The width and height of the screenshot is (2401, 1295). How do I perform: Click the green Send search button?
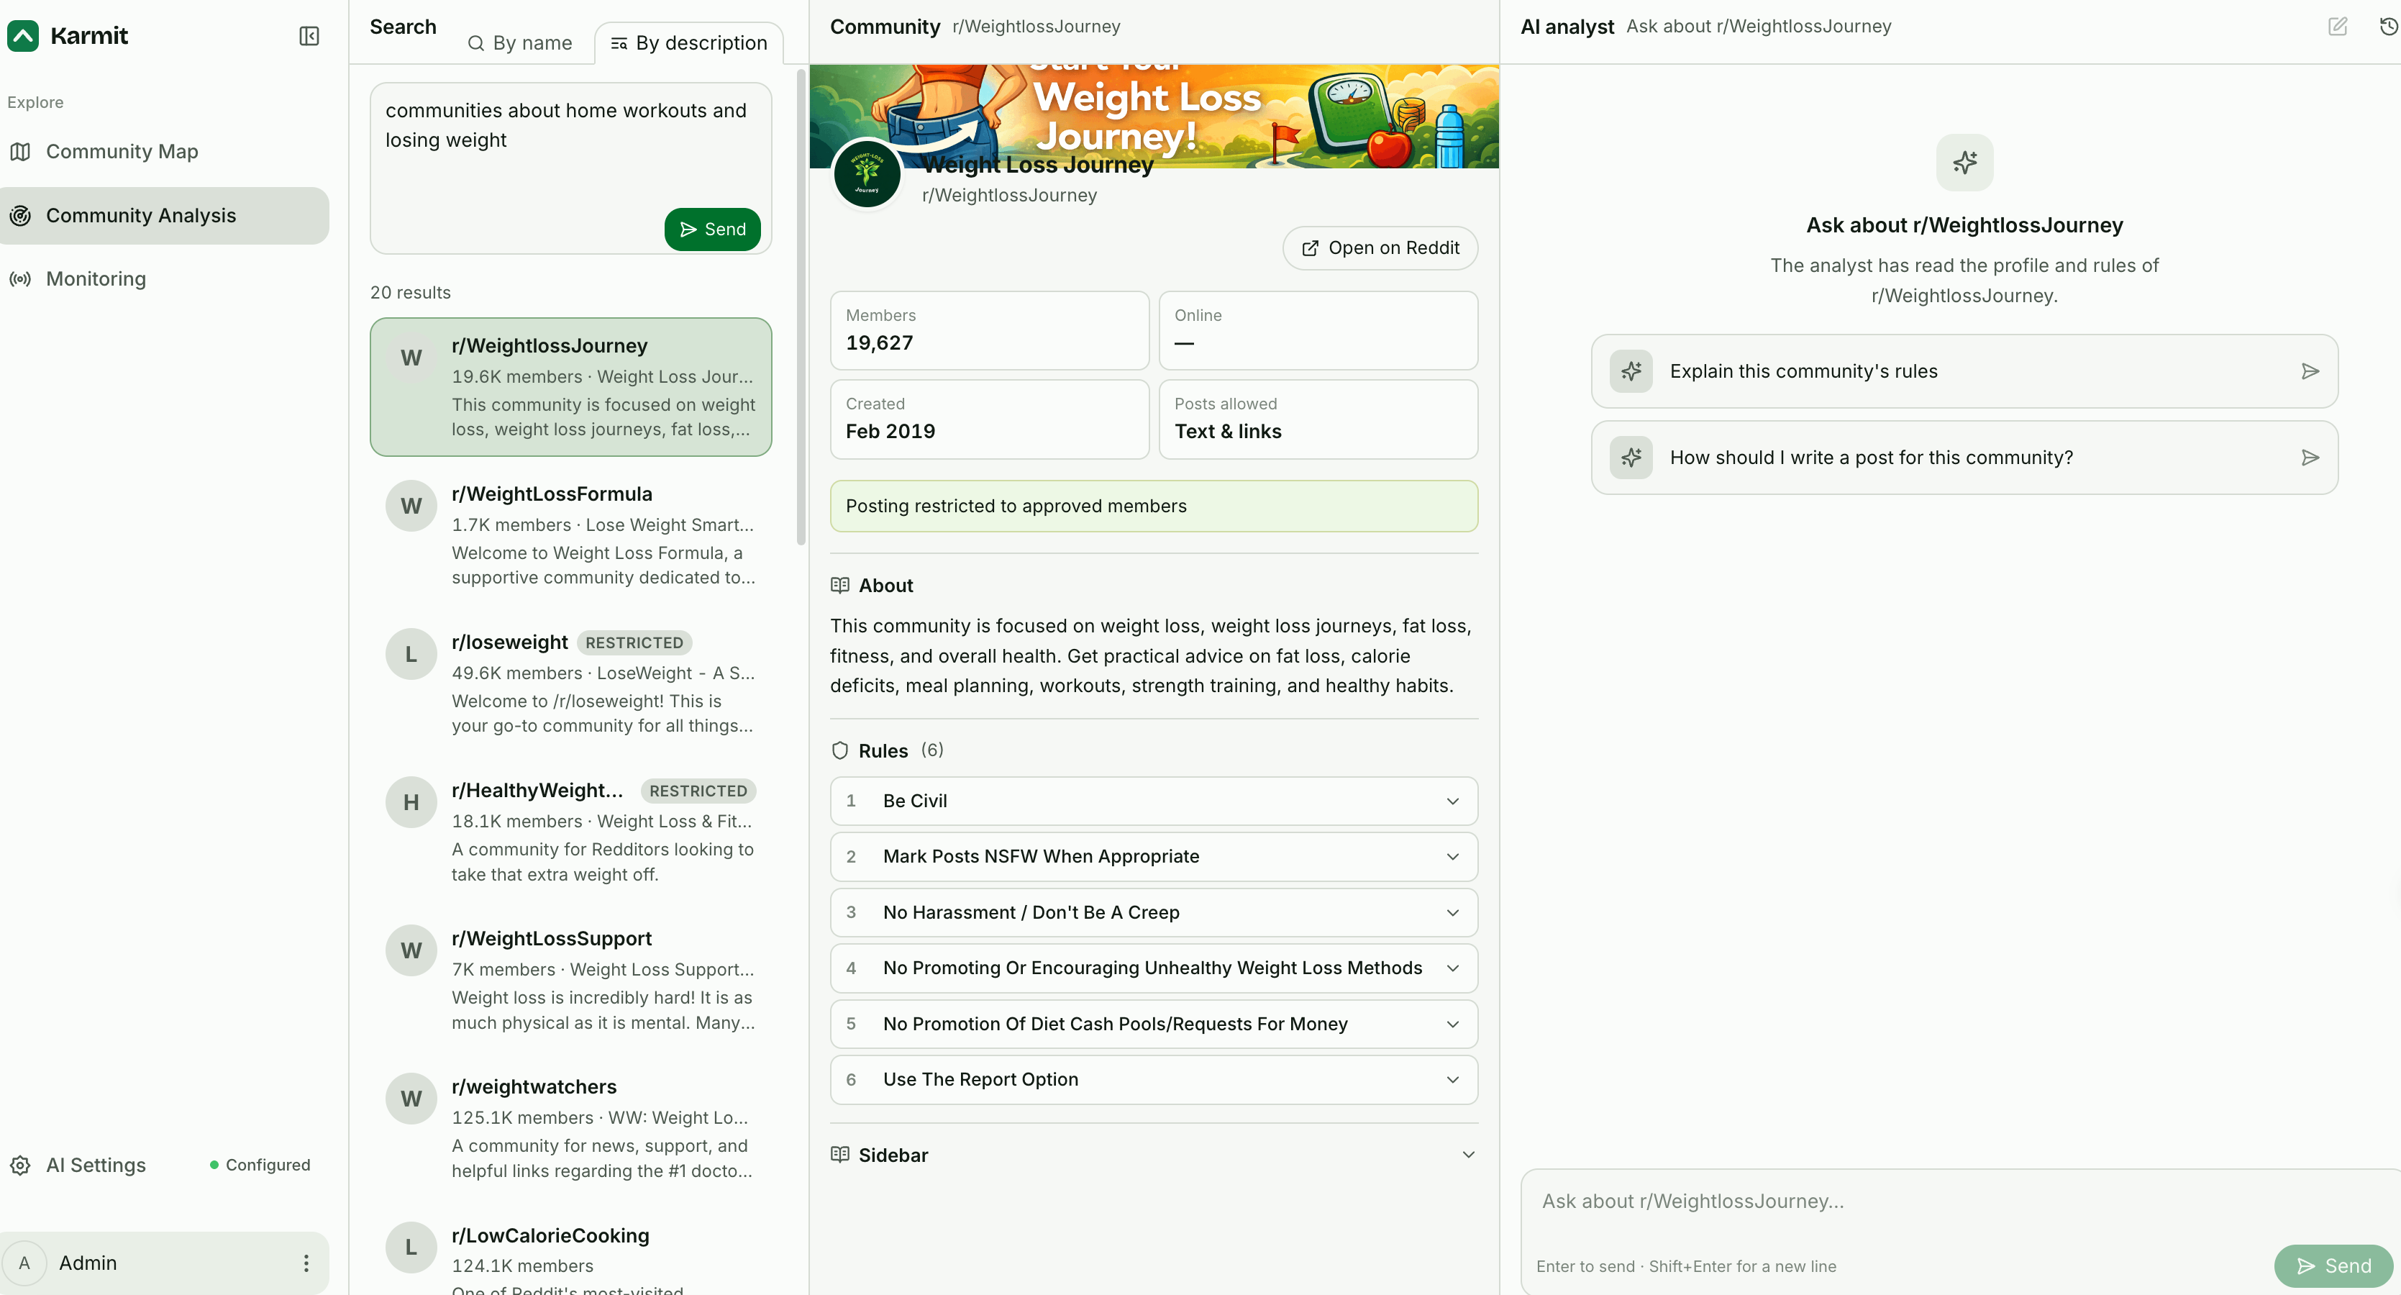click(712, 230)
